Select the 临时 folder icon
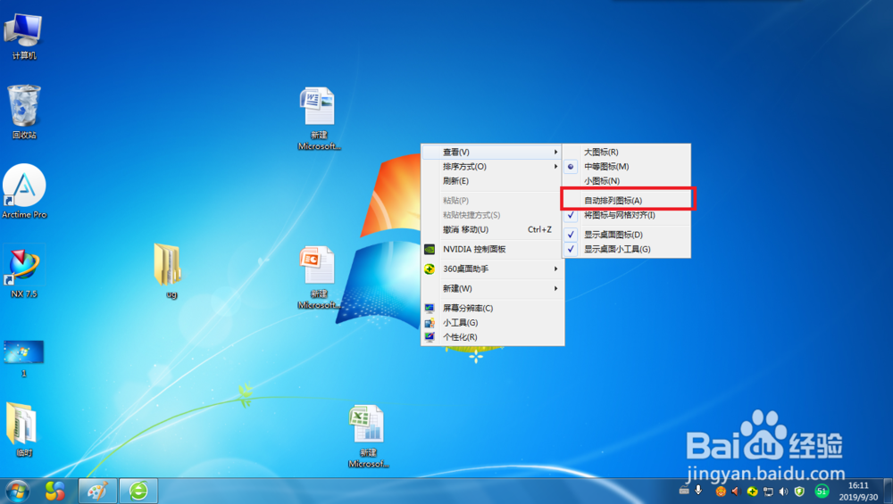The height and width of the screenshot is (504, 893). coord(23,429)
